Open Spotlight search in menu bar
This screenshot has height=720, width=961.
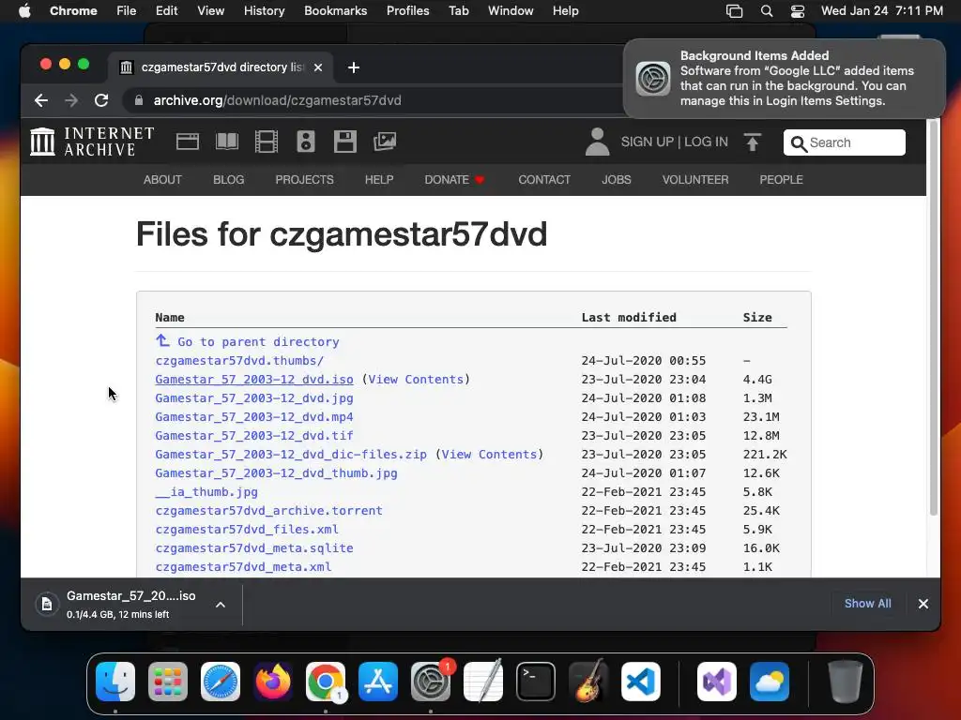point(766,11)
